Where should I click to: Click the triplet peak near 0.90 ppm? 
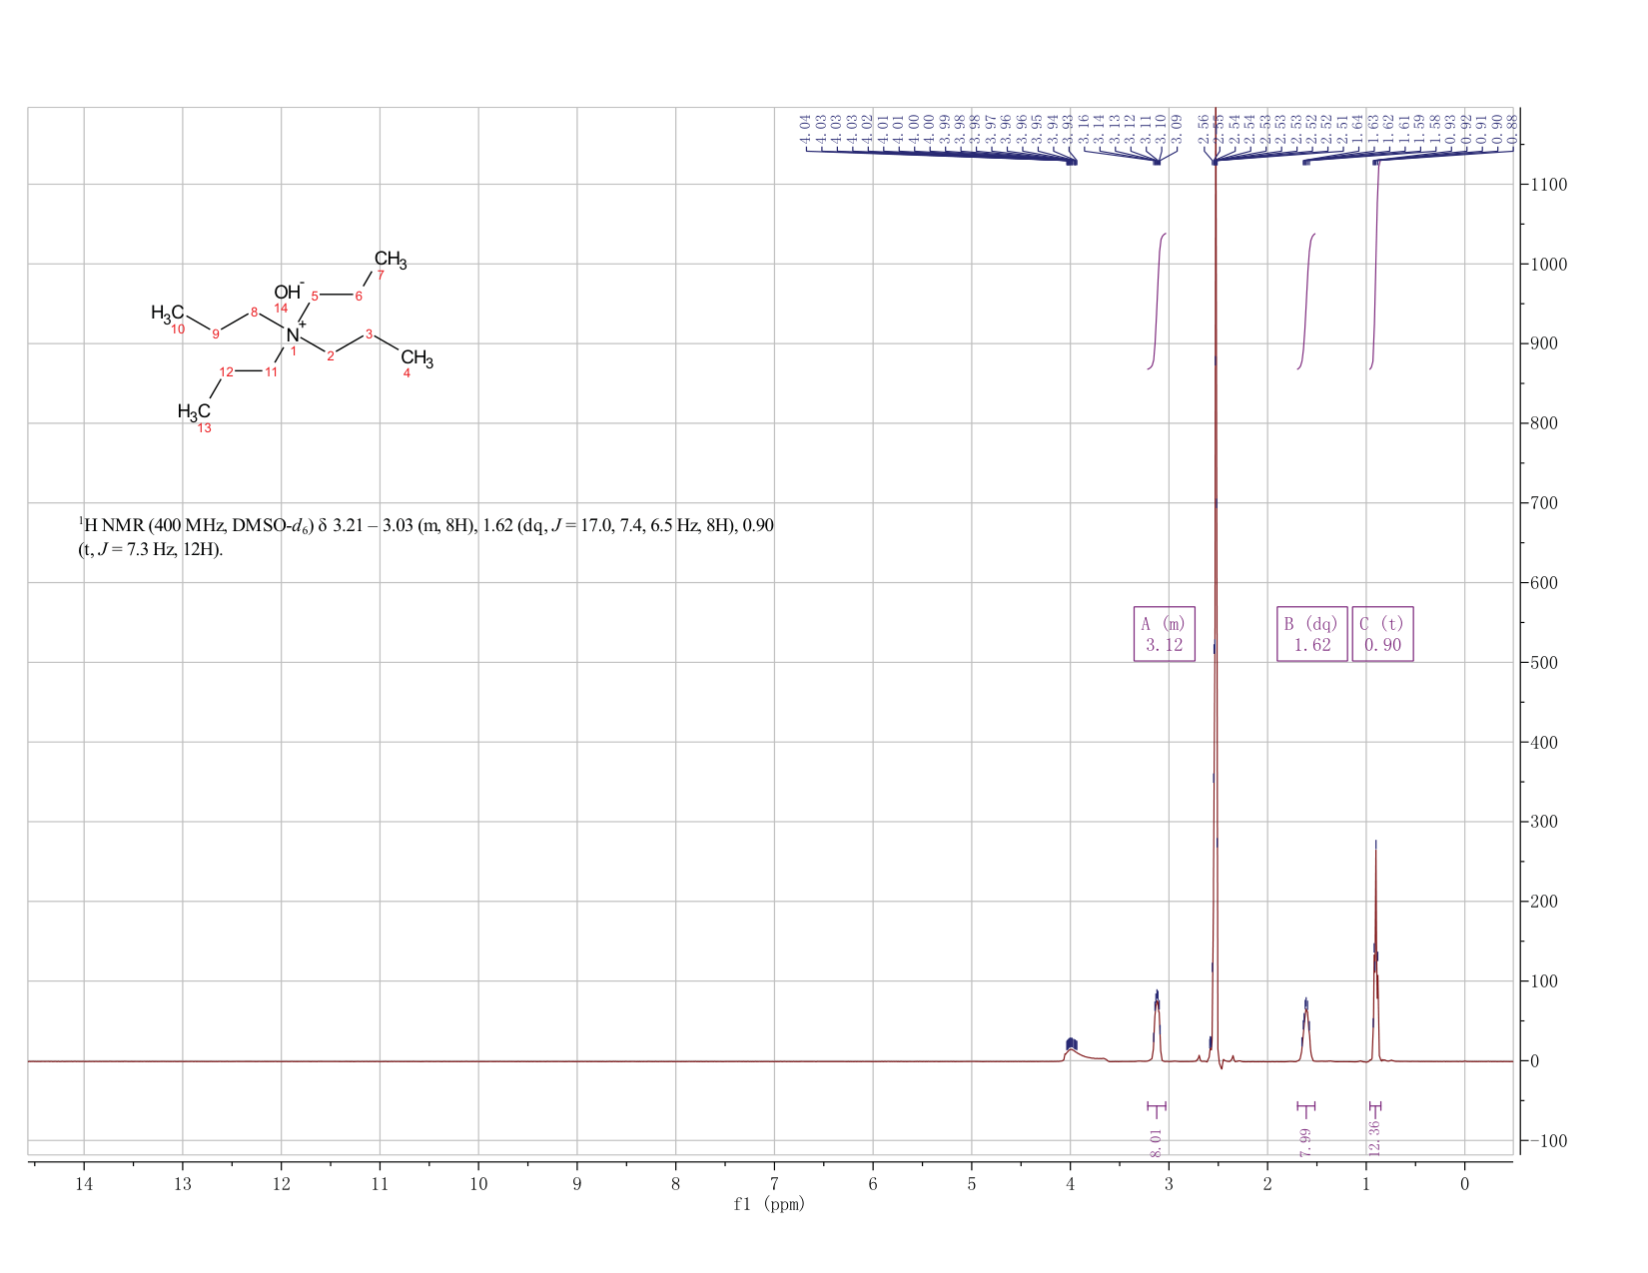(1375, 958)
